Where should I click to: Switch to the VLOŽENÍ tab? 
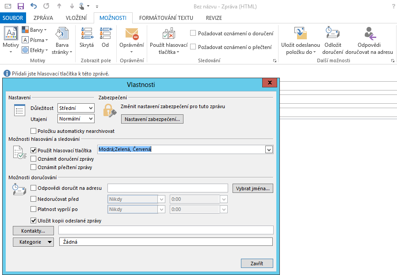[x=76, y=18]
